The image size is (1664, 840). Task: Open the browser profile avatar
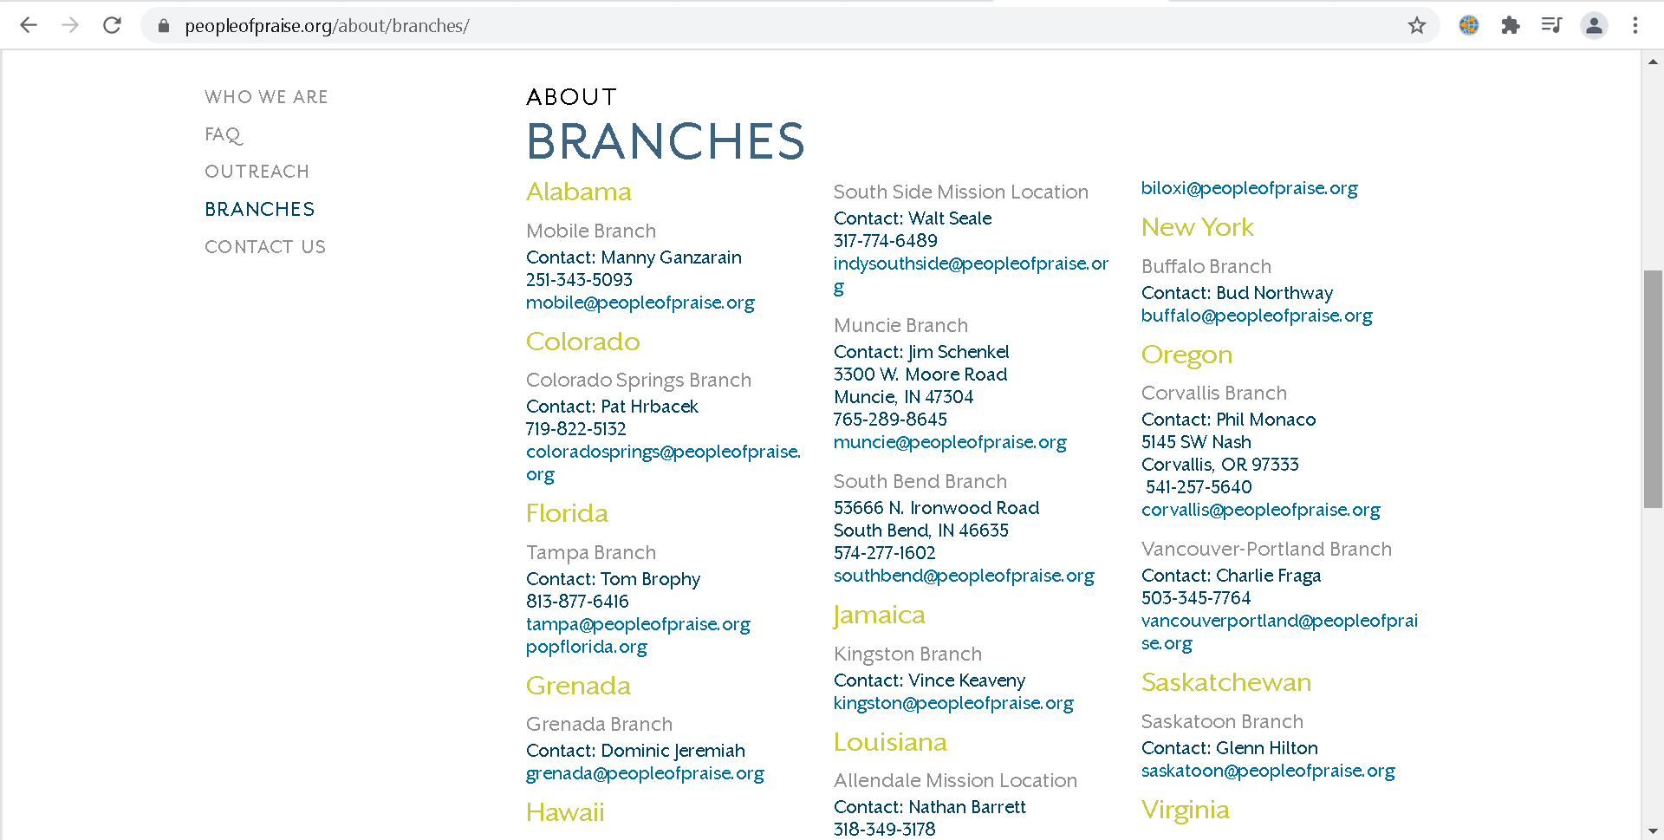point(1594,26)
